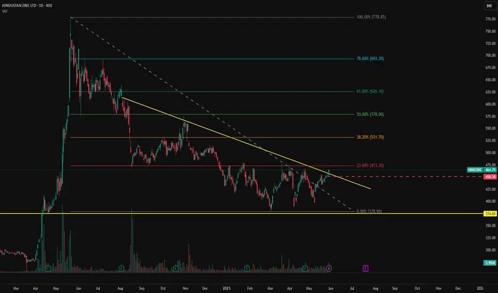Click 650.00 on the price axis
Viewport: 498px width, 293px height.
(x=491, y=80)
